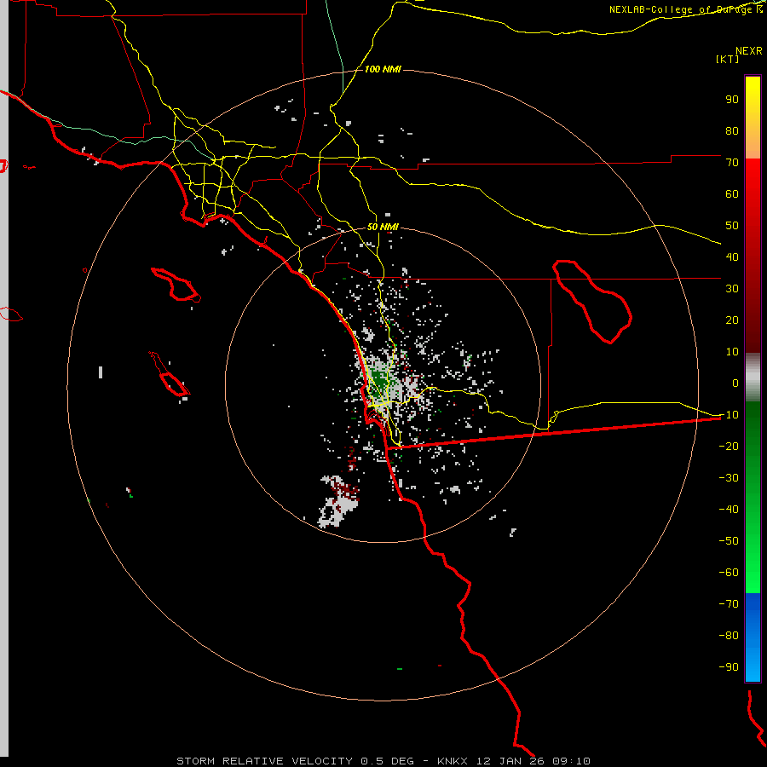Pick the blue bottom segment of the color bar
Image resolution: width=767 pixels, height=767 pixels.
[x=753, y=637]
